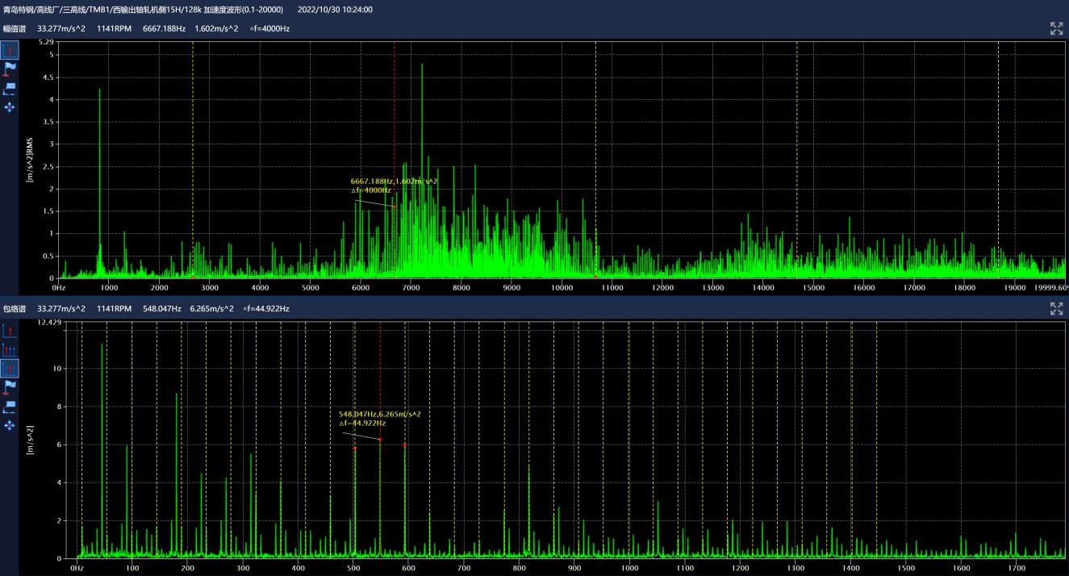This screenshot has height=576, width=1069.
Task: Select single cursor tool in envelope spectrum toolbar
Action: tap(10, 331)
